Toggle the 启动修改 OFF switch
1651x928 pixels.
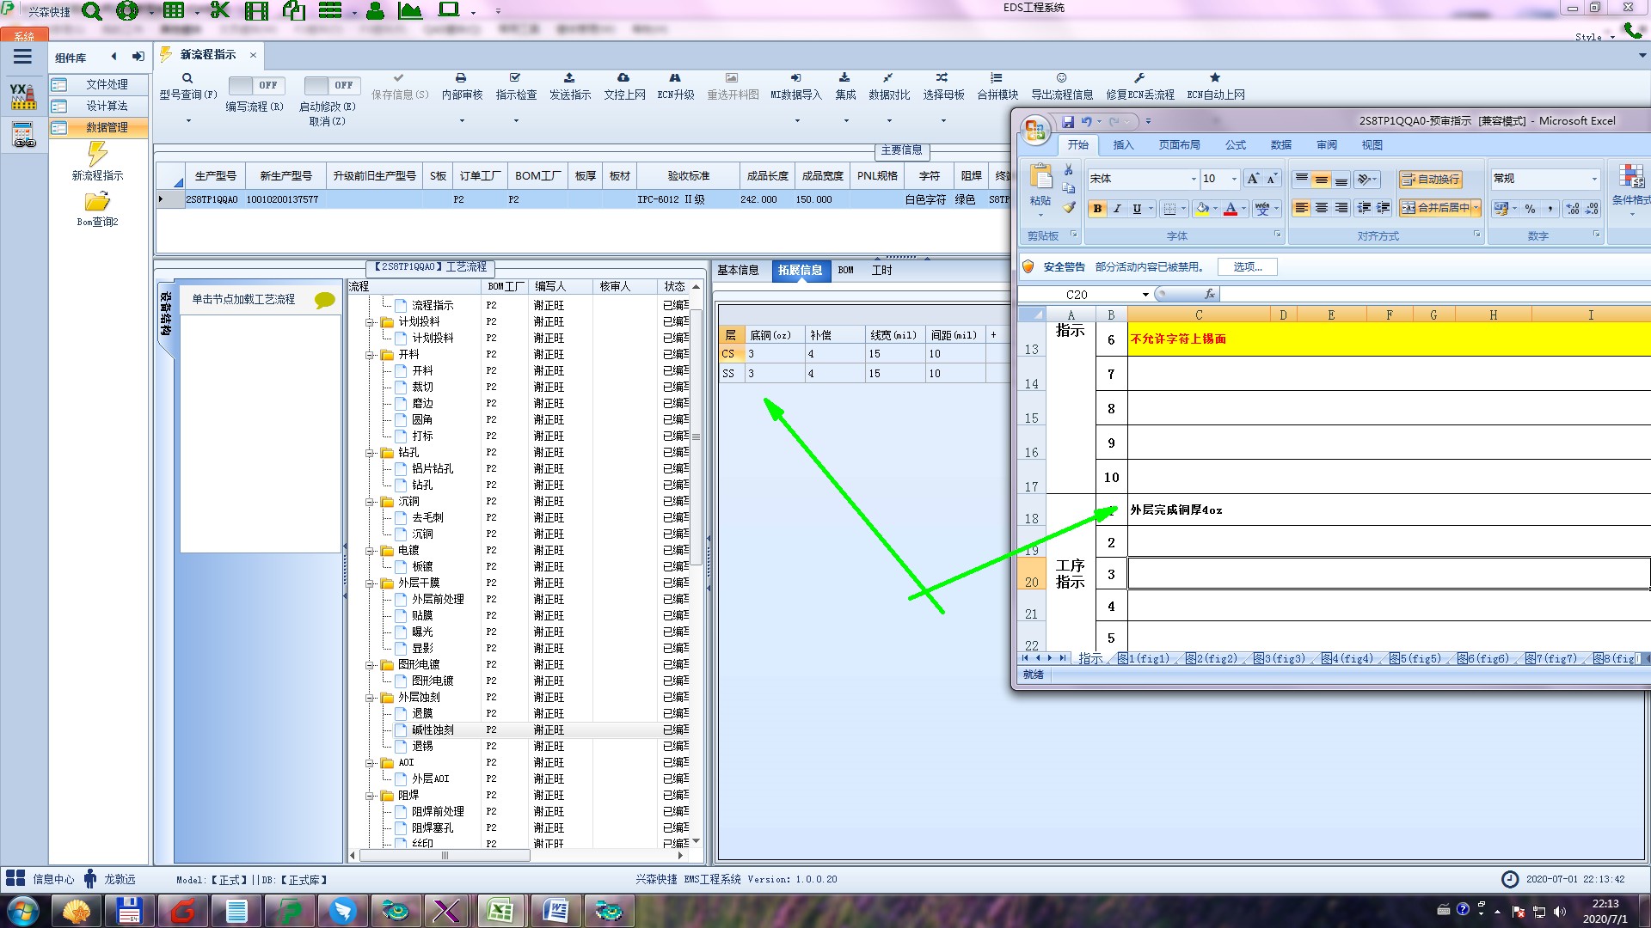[331, 86]
